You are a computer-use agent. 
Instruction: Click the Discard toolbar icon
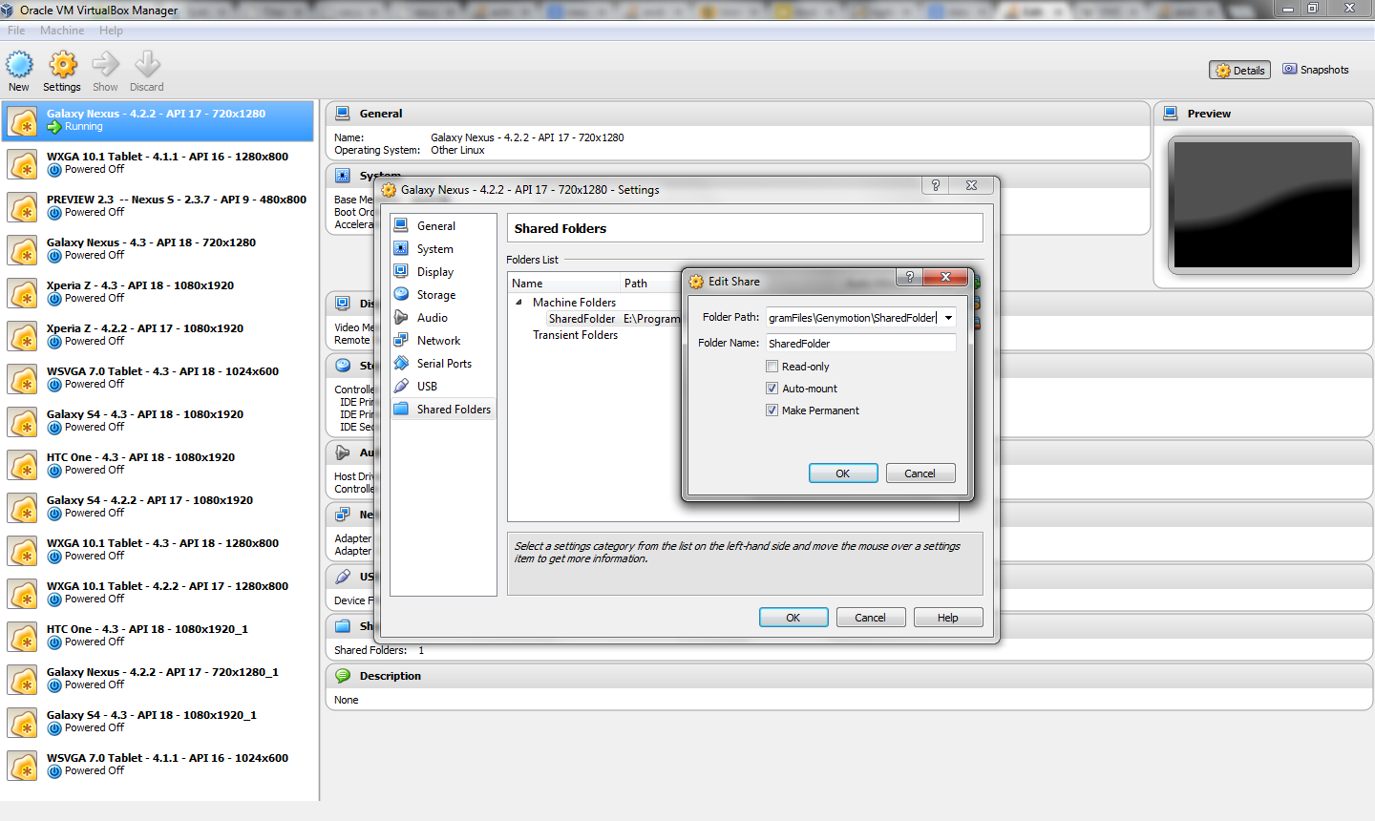(x=147, y=65)
